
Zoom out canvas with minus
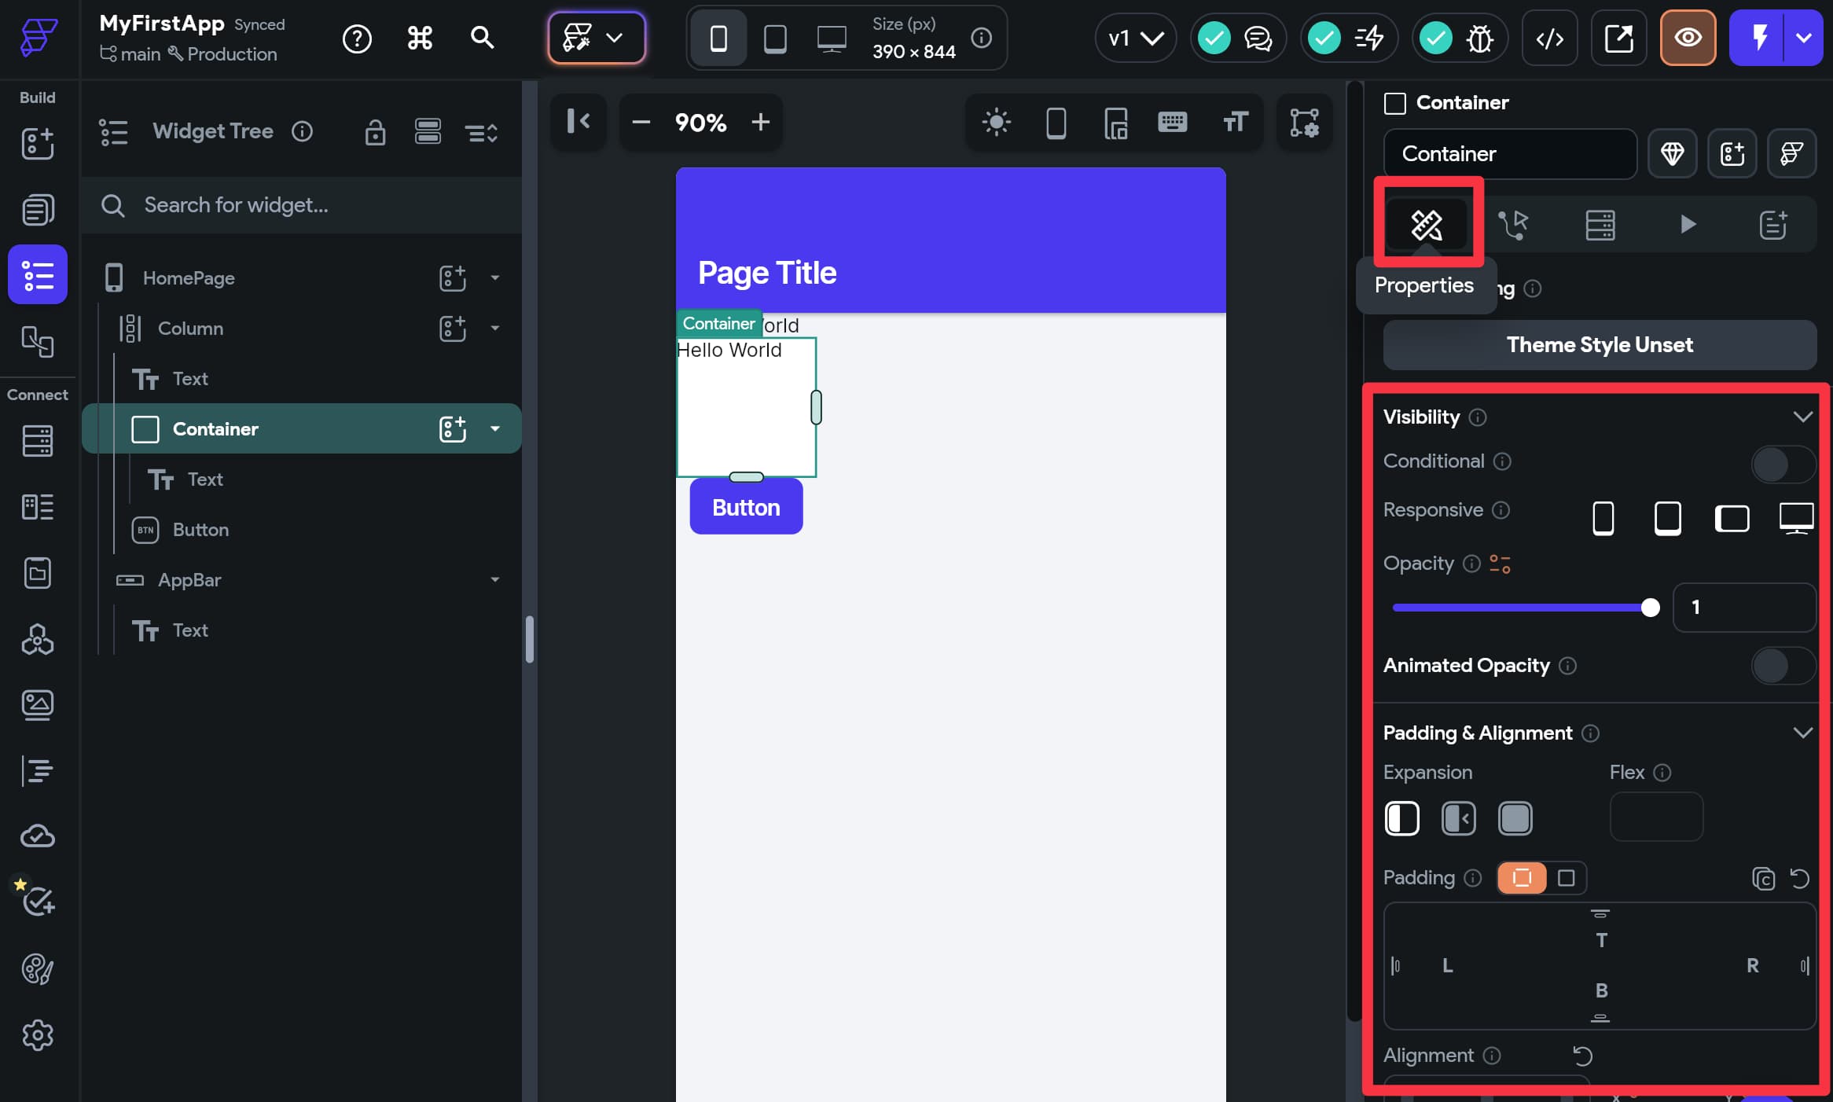[x=641, y=122]
